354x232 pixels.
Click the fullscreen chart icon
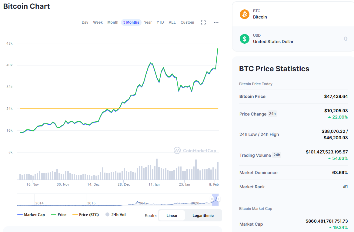click(x=203, y=22)
